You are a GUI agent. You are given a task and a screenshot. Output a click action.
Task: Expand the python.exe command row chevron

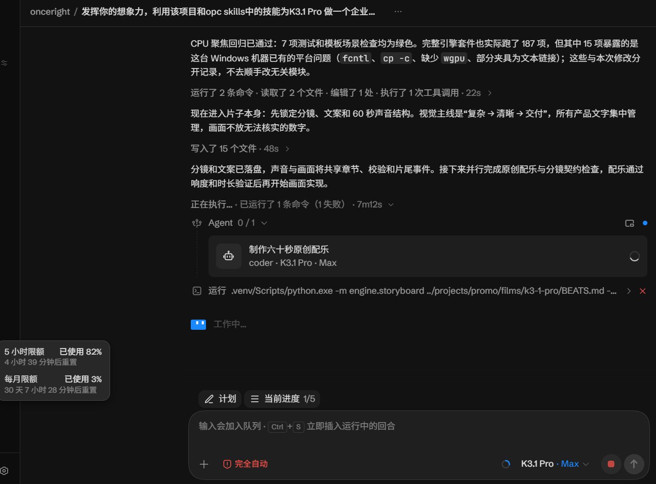point(629,291)
